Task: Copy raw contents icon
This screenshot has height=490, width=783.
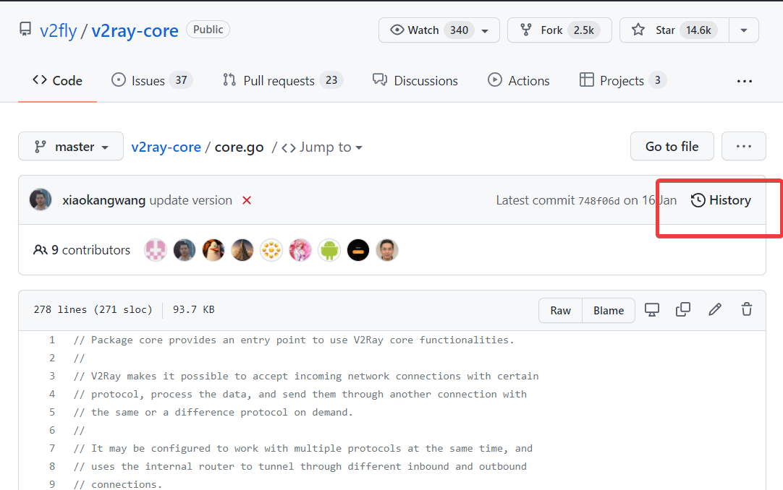Action: pos(683,310)
